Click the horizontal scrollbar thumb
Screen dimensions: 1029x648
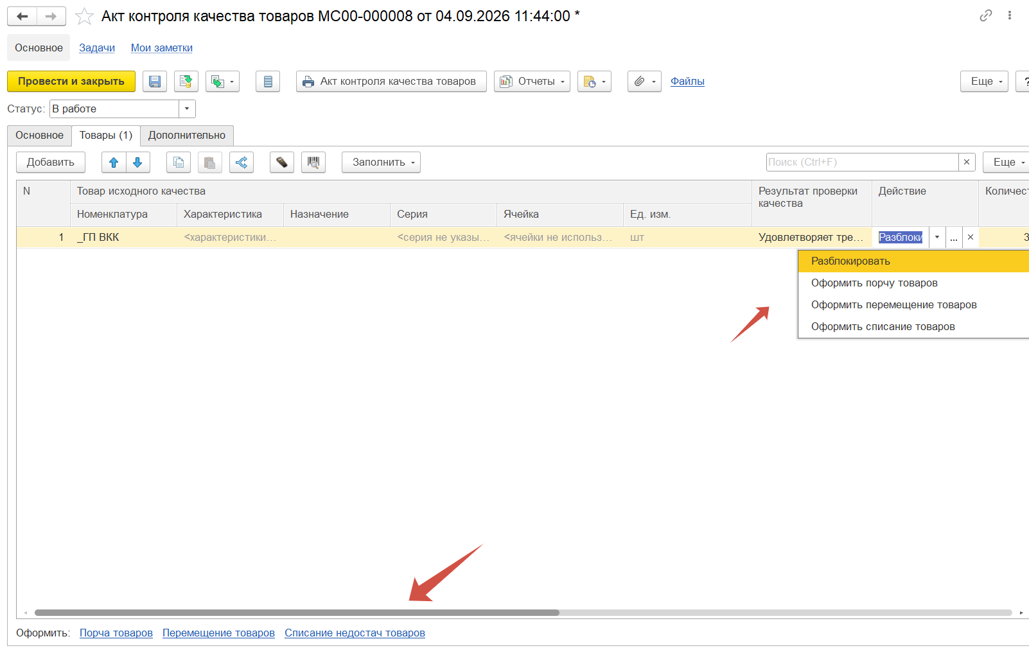tap(297, 613)
